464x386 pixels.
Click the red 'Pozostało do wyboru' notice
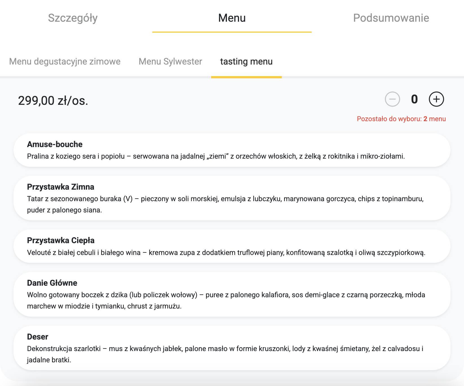click(401, 119)
